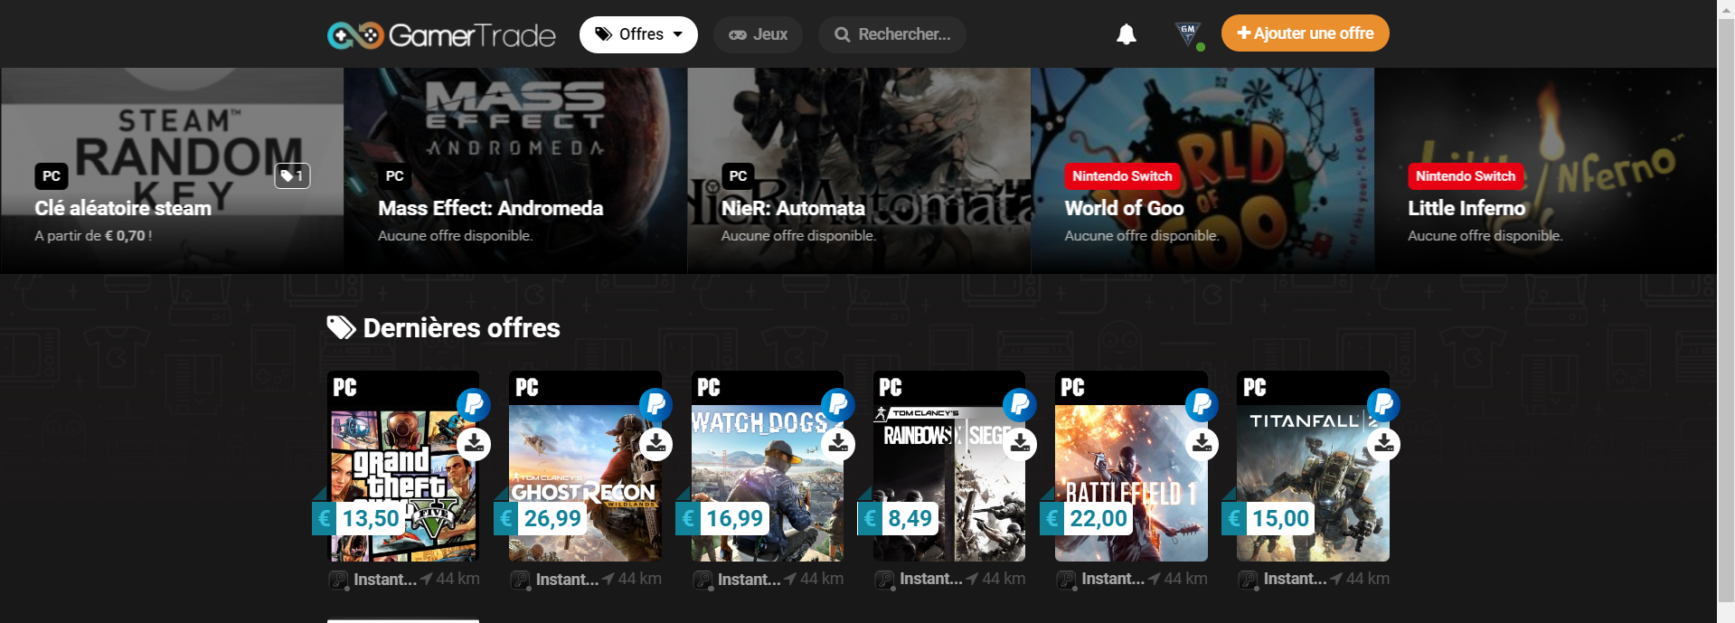Click PC tag on Clé aléatoire steam banner
Screen dimensions: 1735x623
pyautogui.click(x=52, y=176)
